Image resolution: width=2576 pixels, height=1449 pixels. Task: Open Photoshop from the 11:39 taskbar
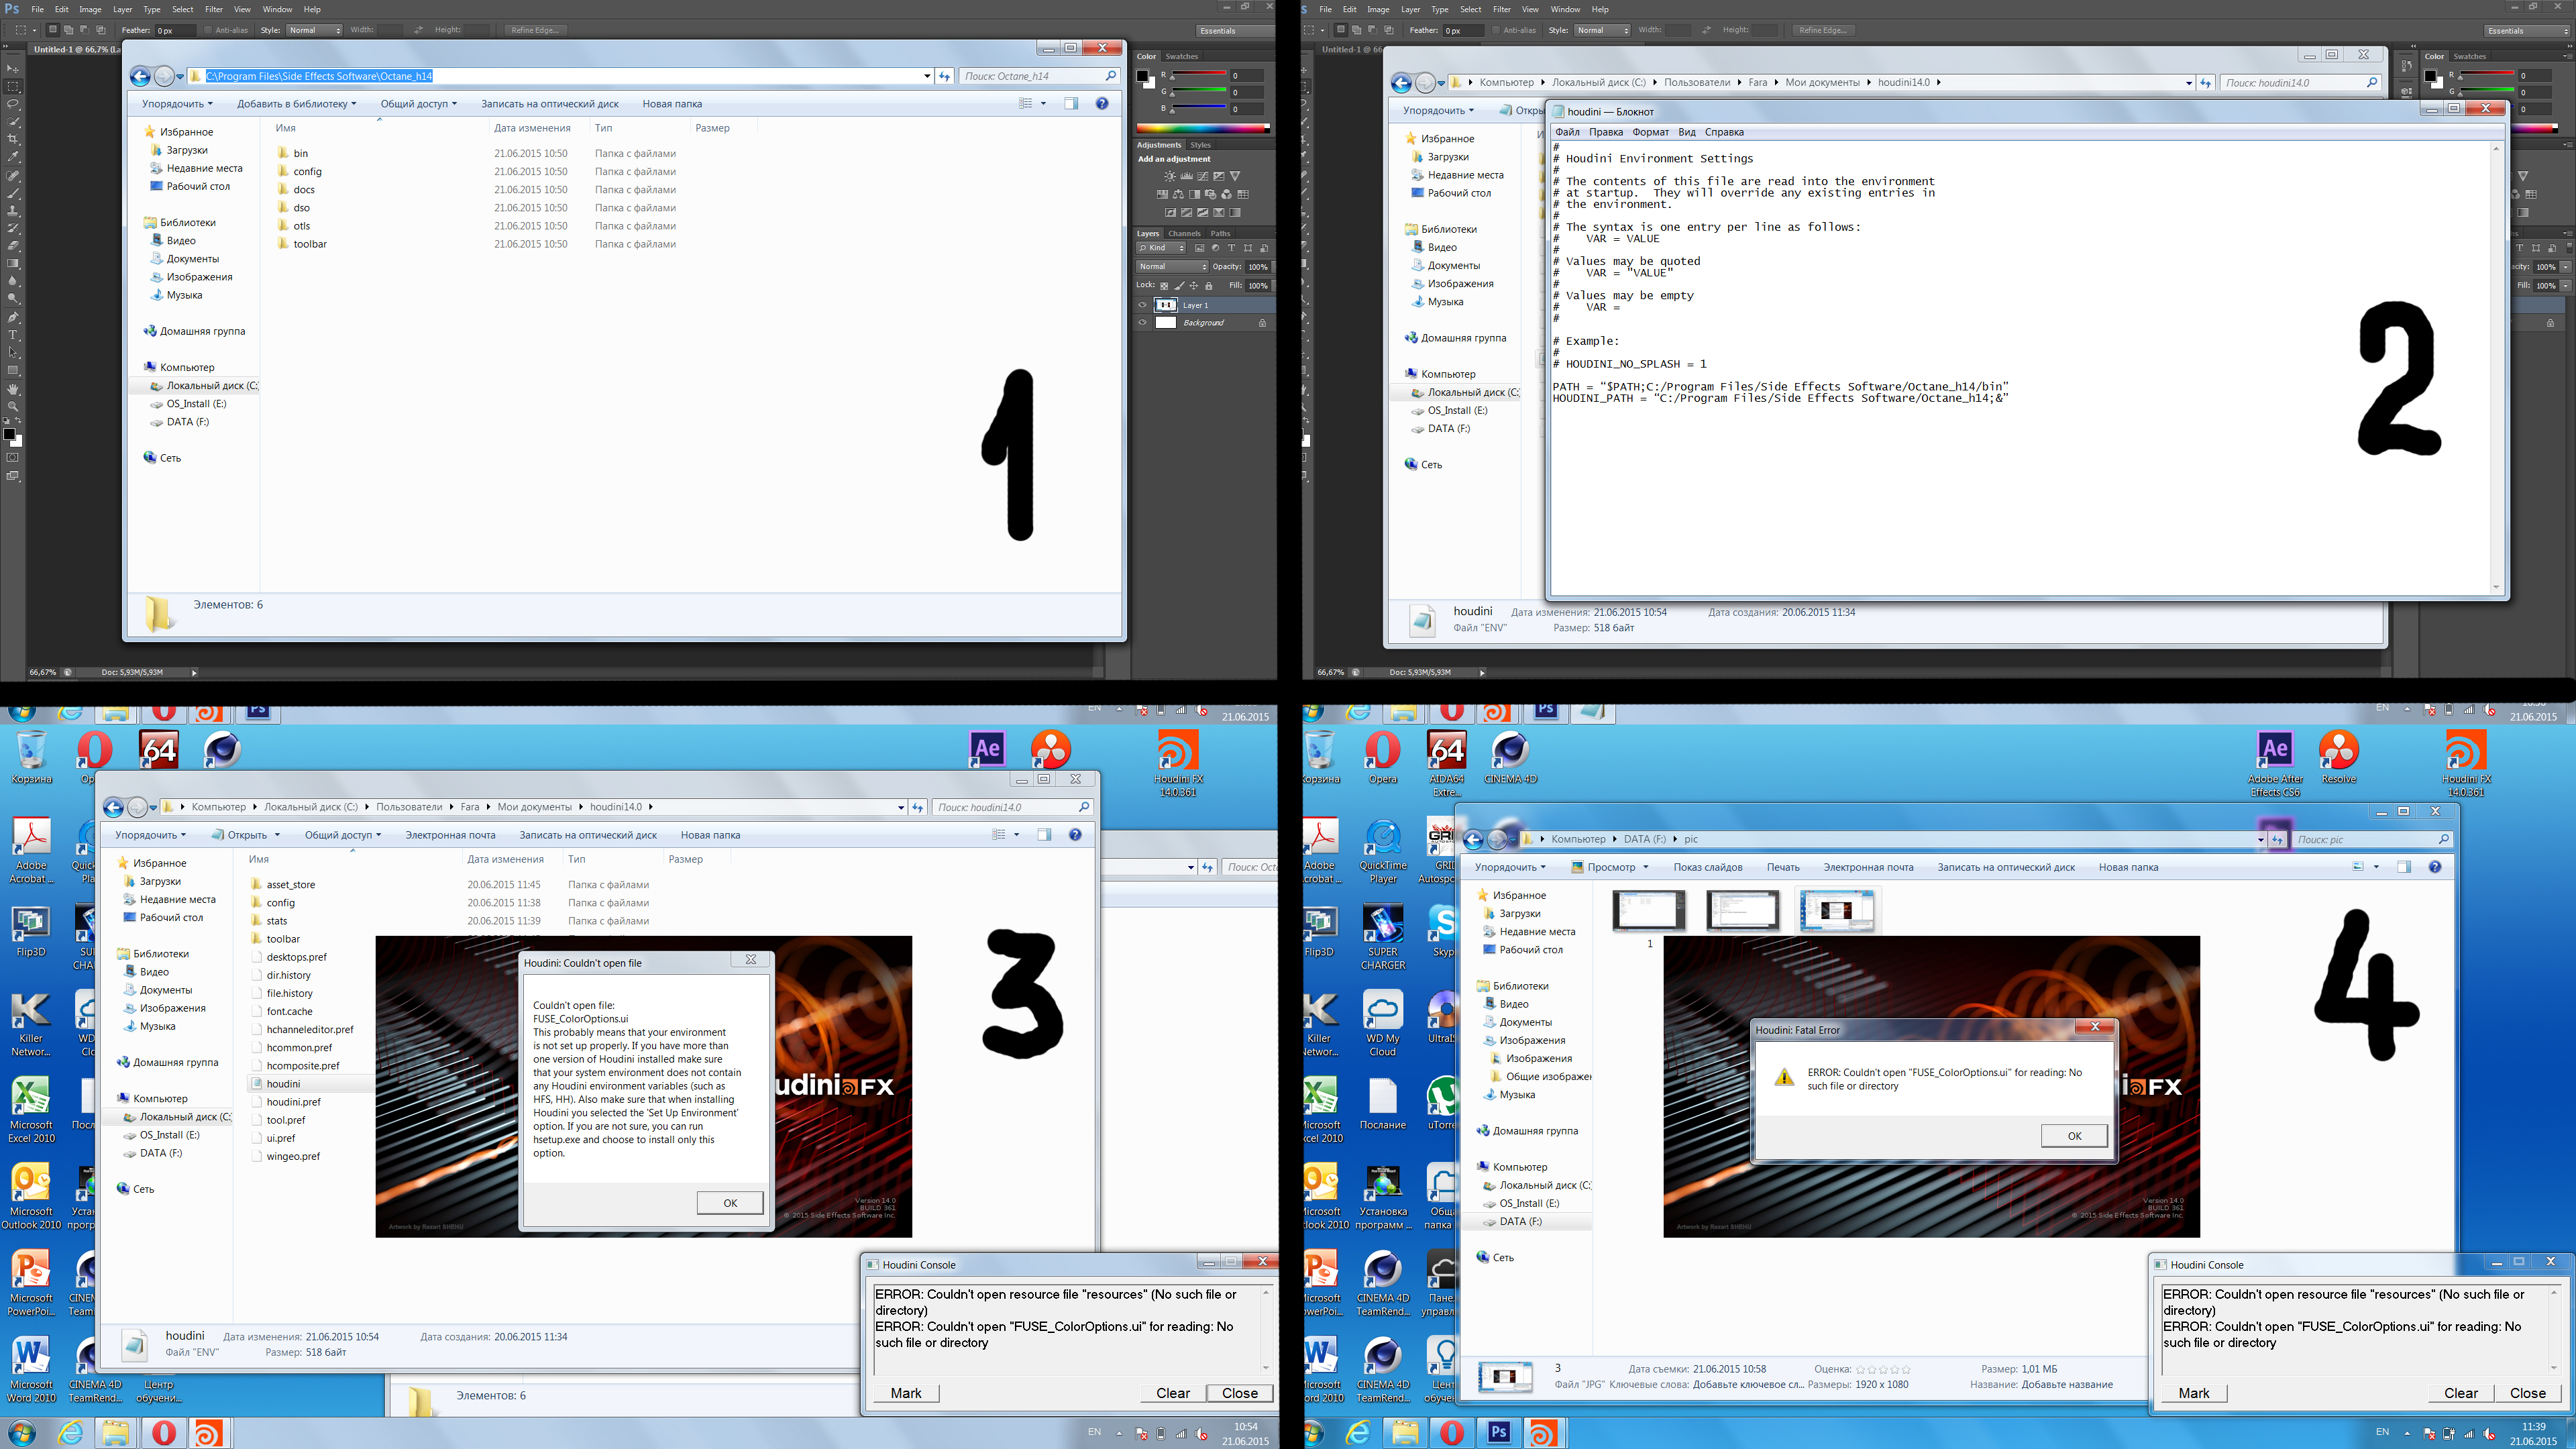[1498, 1432]
